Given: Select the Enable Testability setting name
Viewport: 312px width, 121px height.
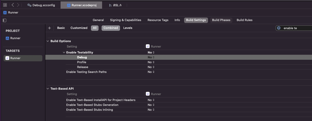Looking at the screenshot, I should pyautogui.click(x=80, y=52).
